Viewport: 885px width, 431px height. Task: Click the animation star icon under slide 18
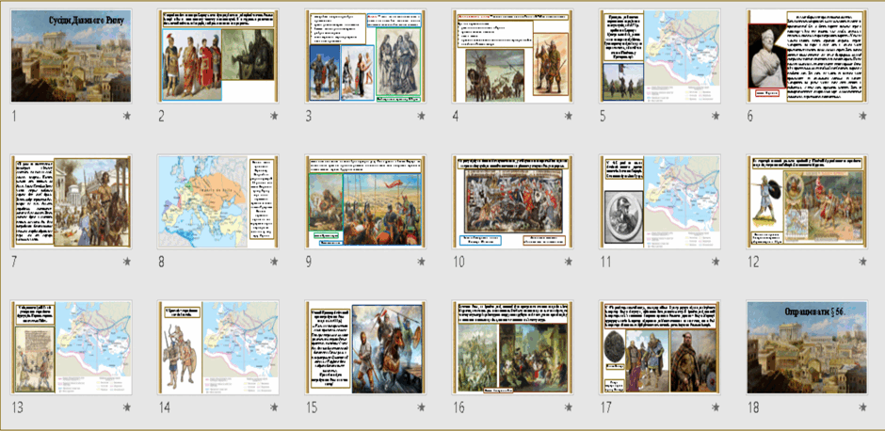863,407
